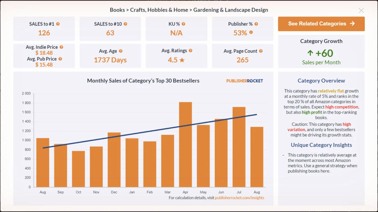Click the category breadcrumb path at top

tap(189, 10)
